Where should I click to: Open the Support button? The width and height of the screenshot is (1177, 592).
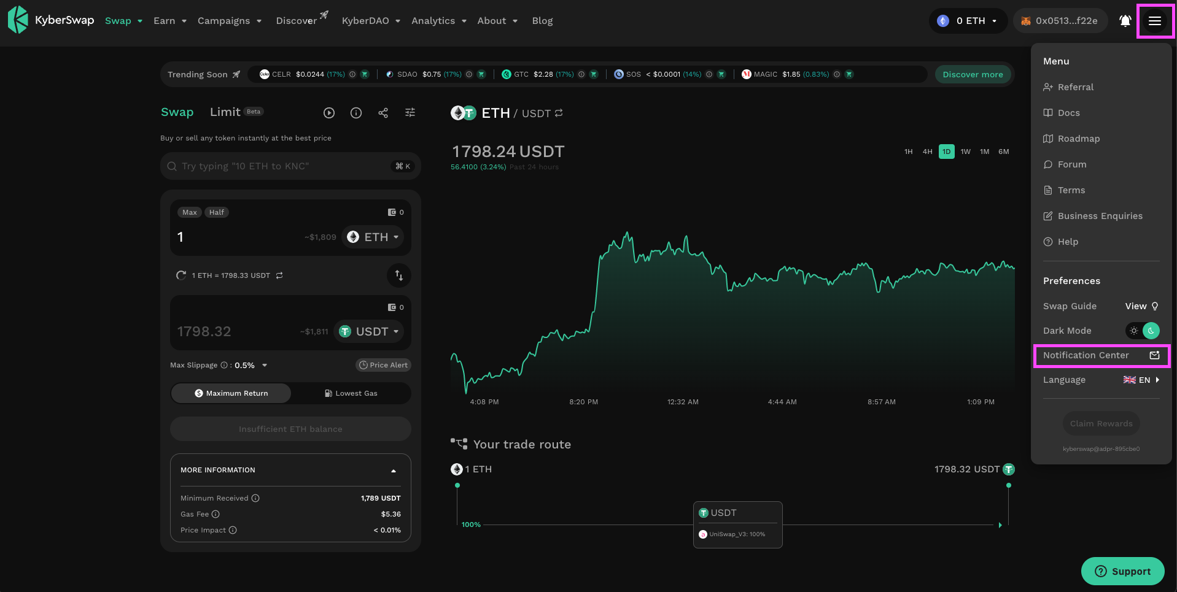click(1122, 571)
